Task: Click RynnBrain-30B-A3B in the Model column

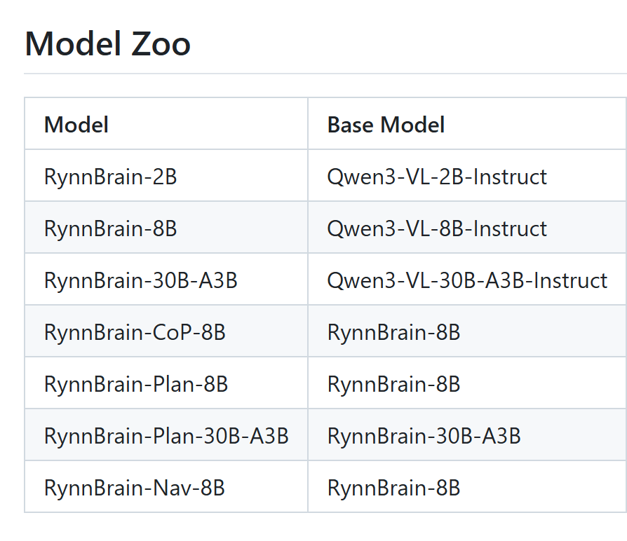Action: 140,280
